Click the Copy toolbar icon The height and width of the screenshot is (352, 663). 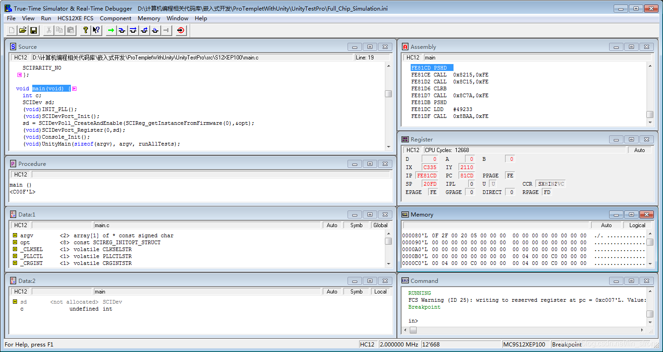pyautogui.click(x=59, y=30)
